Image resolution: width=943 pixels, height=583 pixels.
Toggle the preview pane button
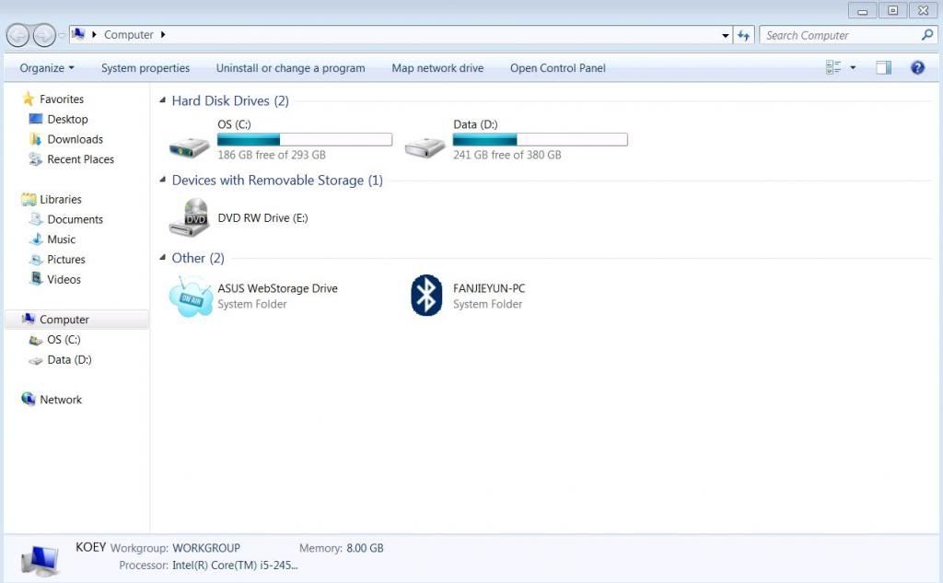point(883,67)
